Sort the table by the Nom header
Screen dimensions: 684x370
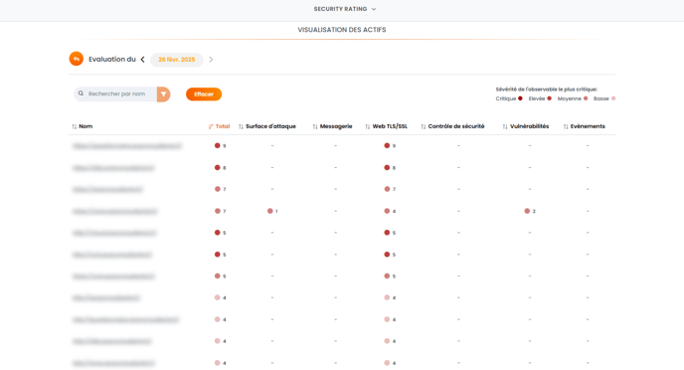[x=85, y=126]
